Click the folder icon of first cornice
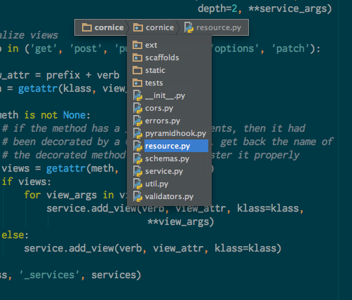The width and height of the screenshot is (352, 300). tap(87, 27)
